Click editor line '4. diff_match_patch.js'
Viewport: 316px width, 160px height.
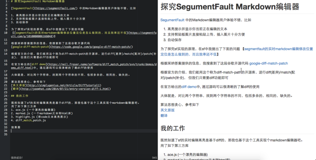tap(28, 120)
